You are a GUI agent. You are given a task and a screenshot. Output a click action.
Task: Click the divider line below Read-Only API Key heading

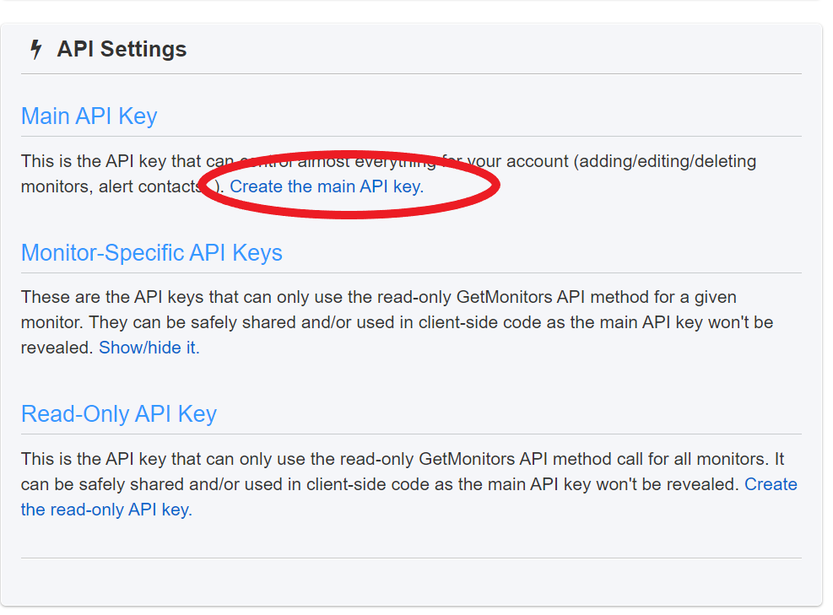411,434
